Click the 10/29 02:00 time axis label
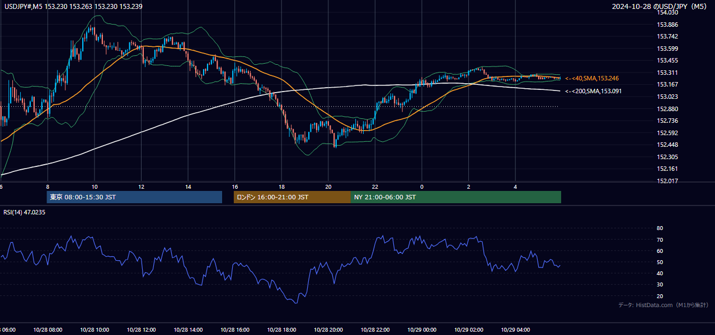This screenshot has width=715, height=335. [x=469, y=330]
